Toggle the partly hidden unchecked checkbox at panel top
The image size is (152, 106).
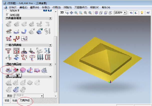pos(7,10)
